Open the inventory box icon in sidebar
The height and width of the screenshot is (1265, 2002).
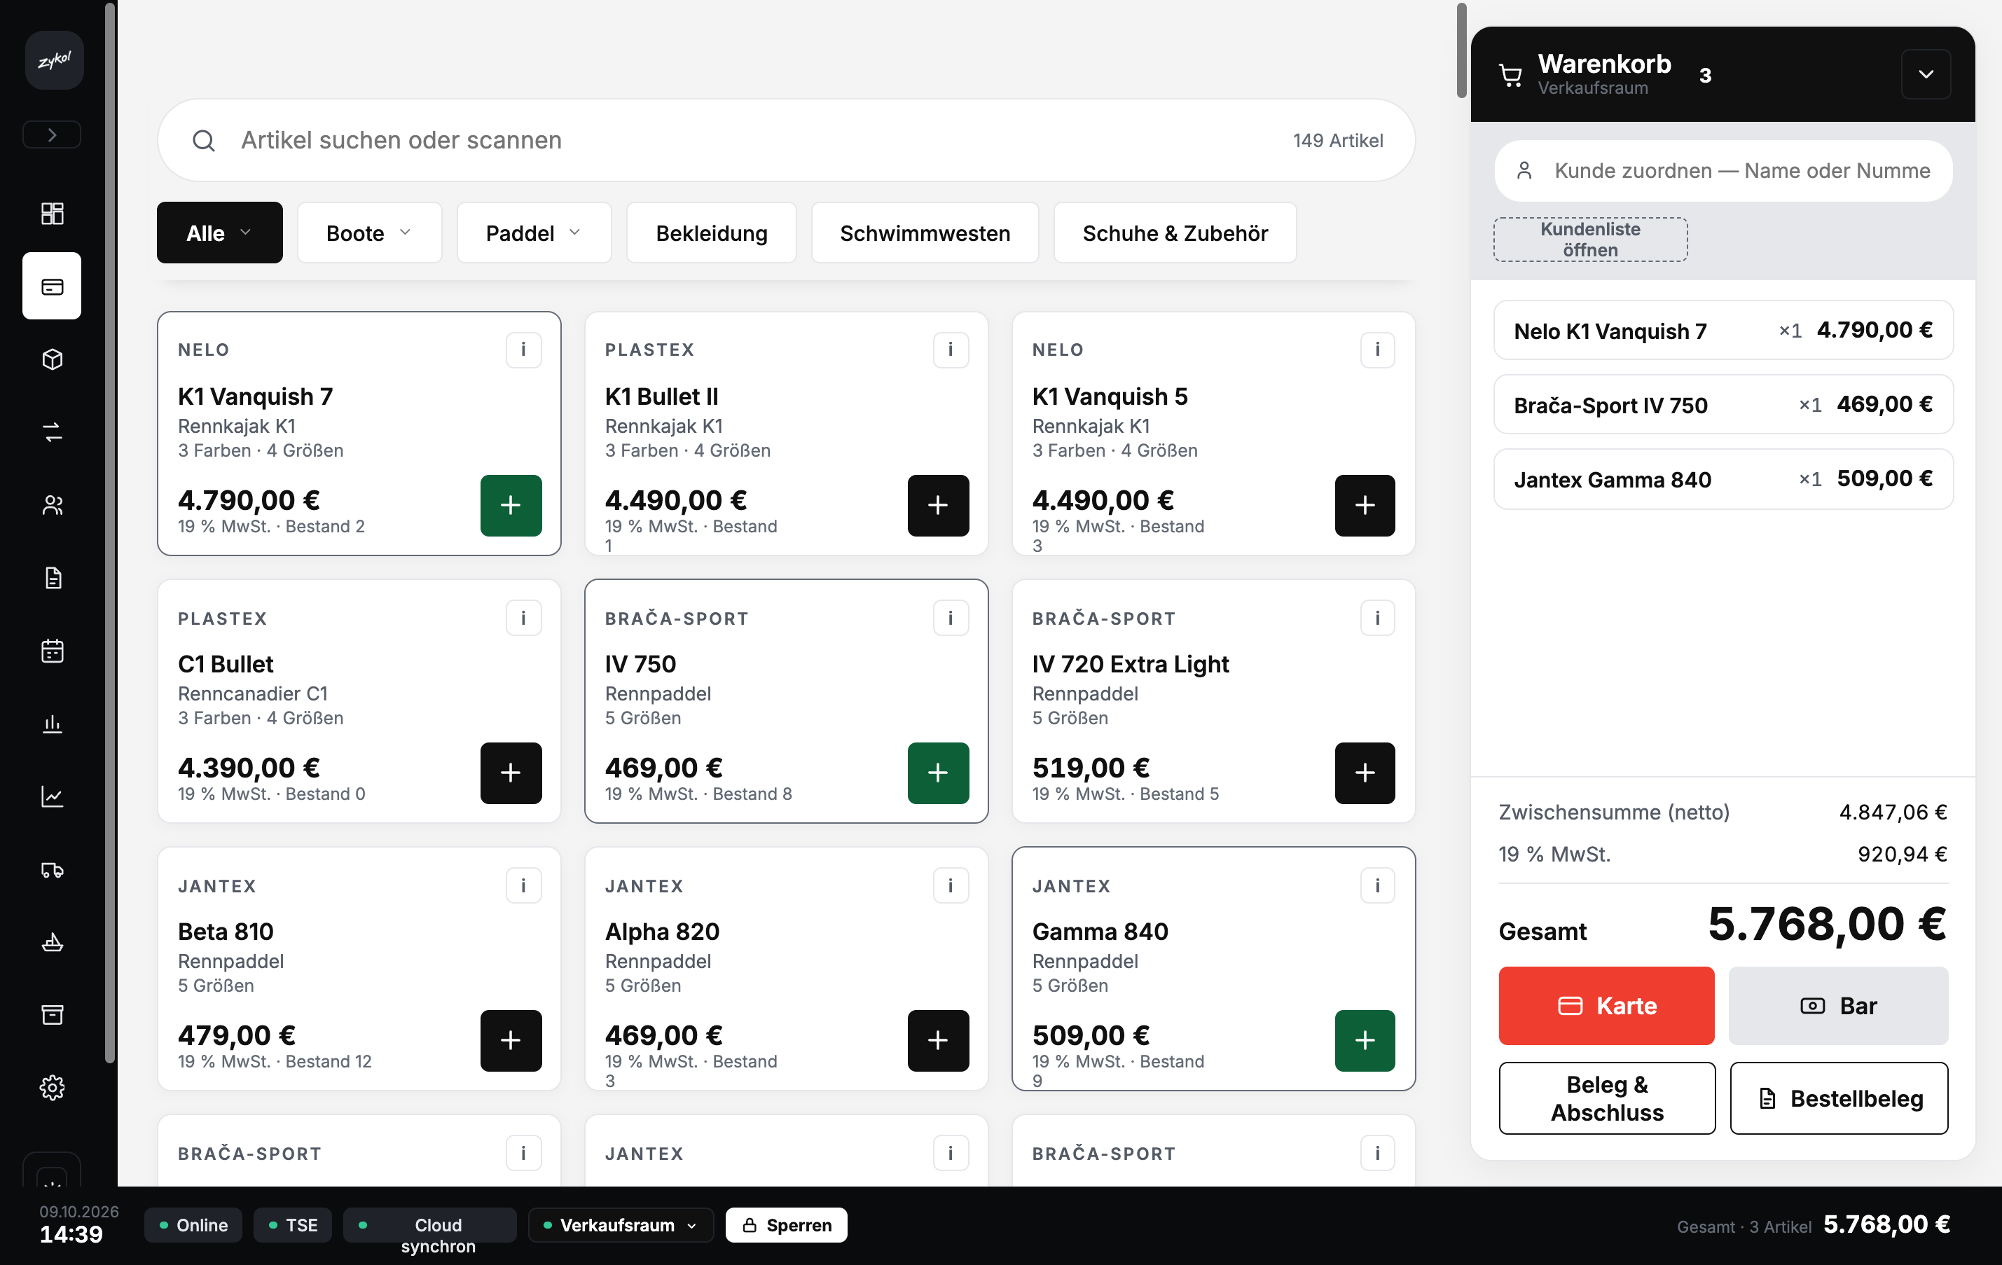(53, 359)
